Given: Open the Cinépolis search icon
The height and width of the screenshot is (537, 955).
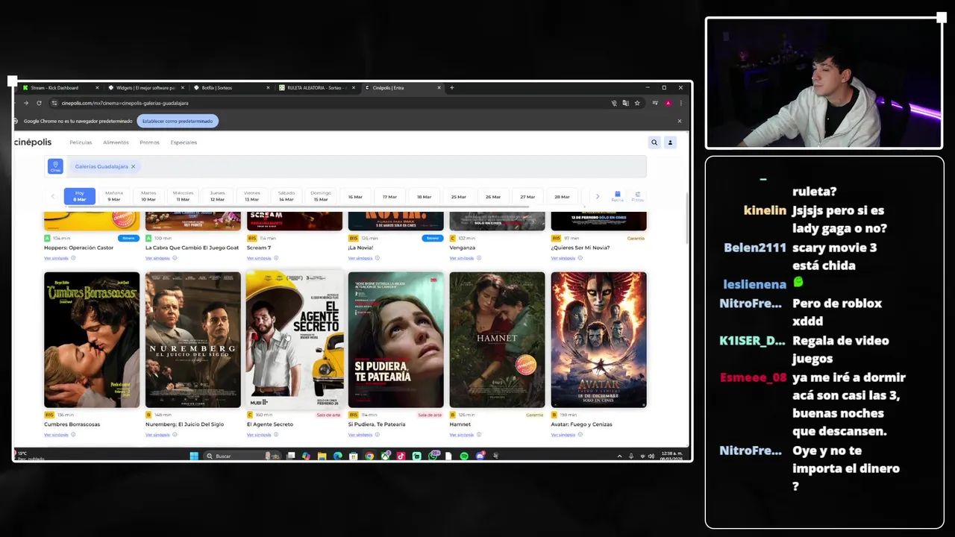Looking at the screenshot, I should pos(654,142).
